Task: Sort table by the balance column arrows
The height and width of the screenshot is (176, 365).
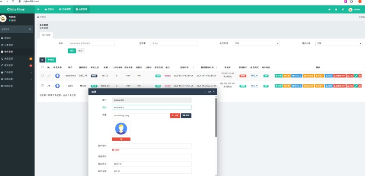Action: click(109, 67)
